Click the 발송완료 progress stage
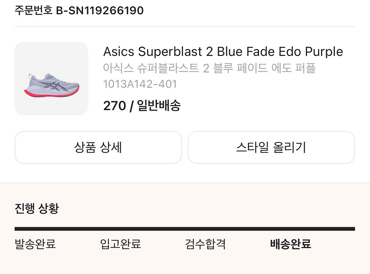Screen dimensions: 370x274 tap(35, 244)
